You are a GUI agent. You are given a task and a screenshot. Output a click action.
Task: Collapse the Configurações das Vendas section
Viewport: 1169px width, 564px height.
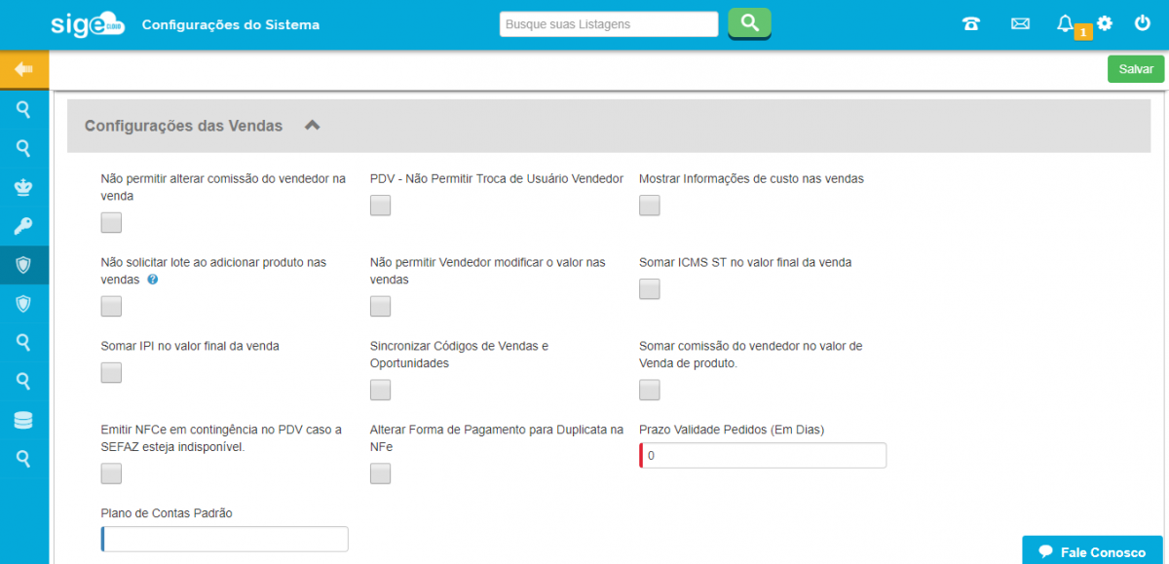tap(312, 126)
